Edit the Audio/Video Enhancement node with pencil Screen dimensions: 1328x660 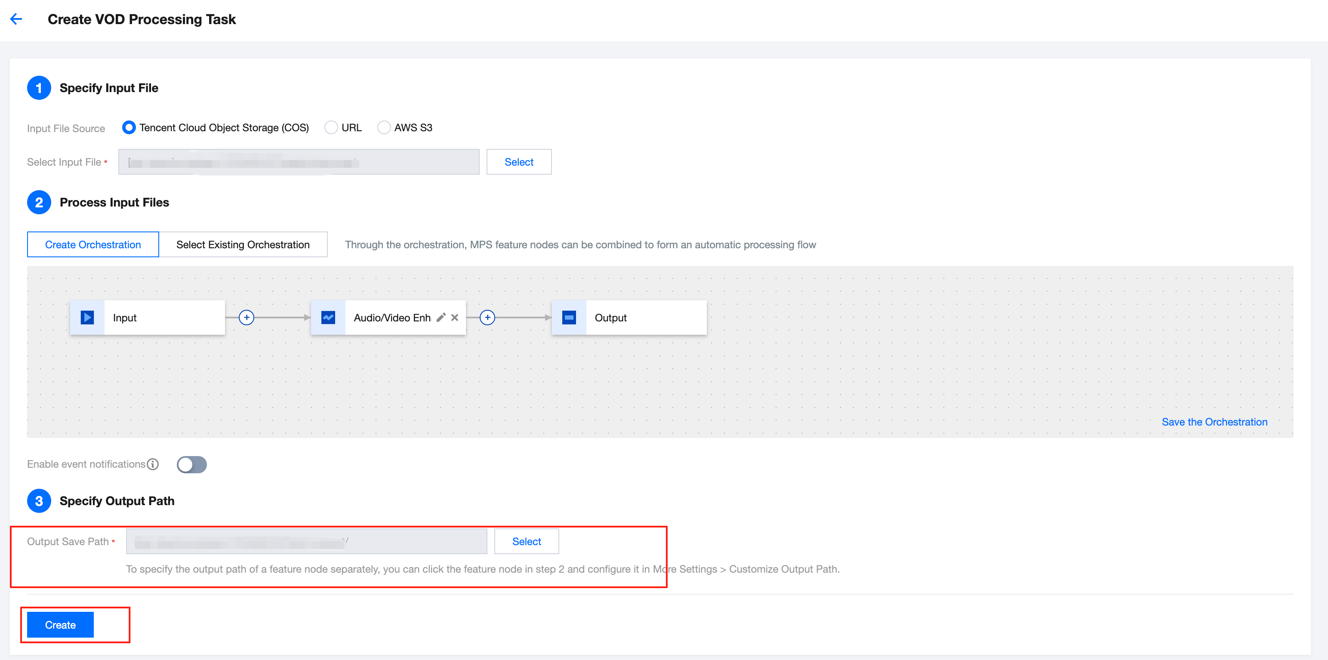[x=441, y=318]
